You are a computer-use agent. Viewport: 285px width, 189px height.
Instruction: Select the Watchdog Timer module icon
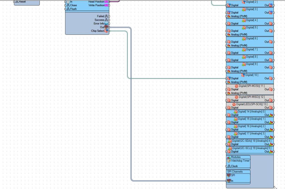pyautogui.click(x=229, y=161)
